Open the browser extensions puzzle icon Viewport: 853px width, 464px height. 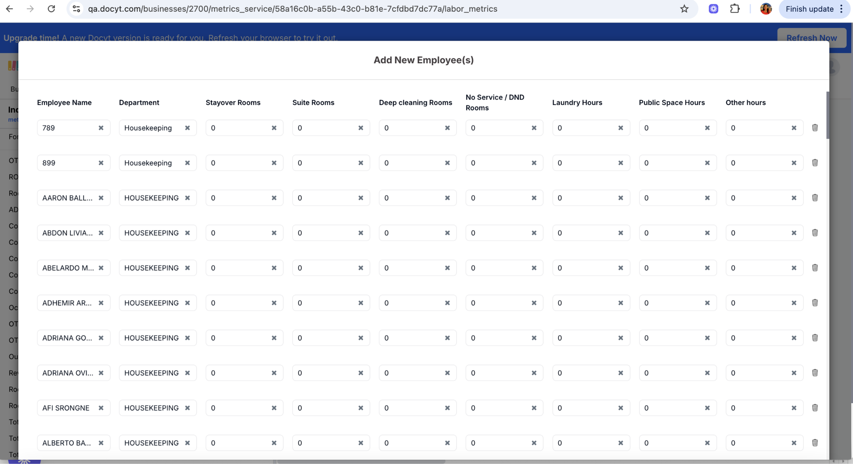click(x=735, y=8)
